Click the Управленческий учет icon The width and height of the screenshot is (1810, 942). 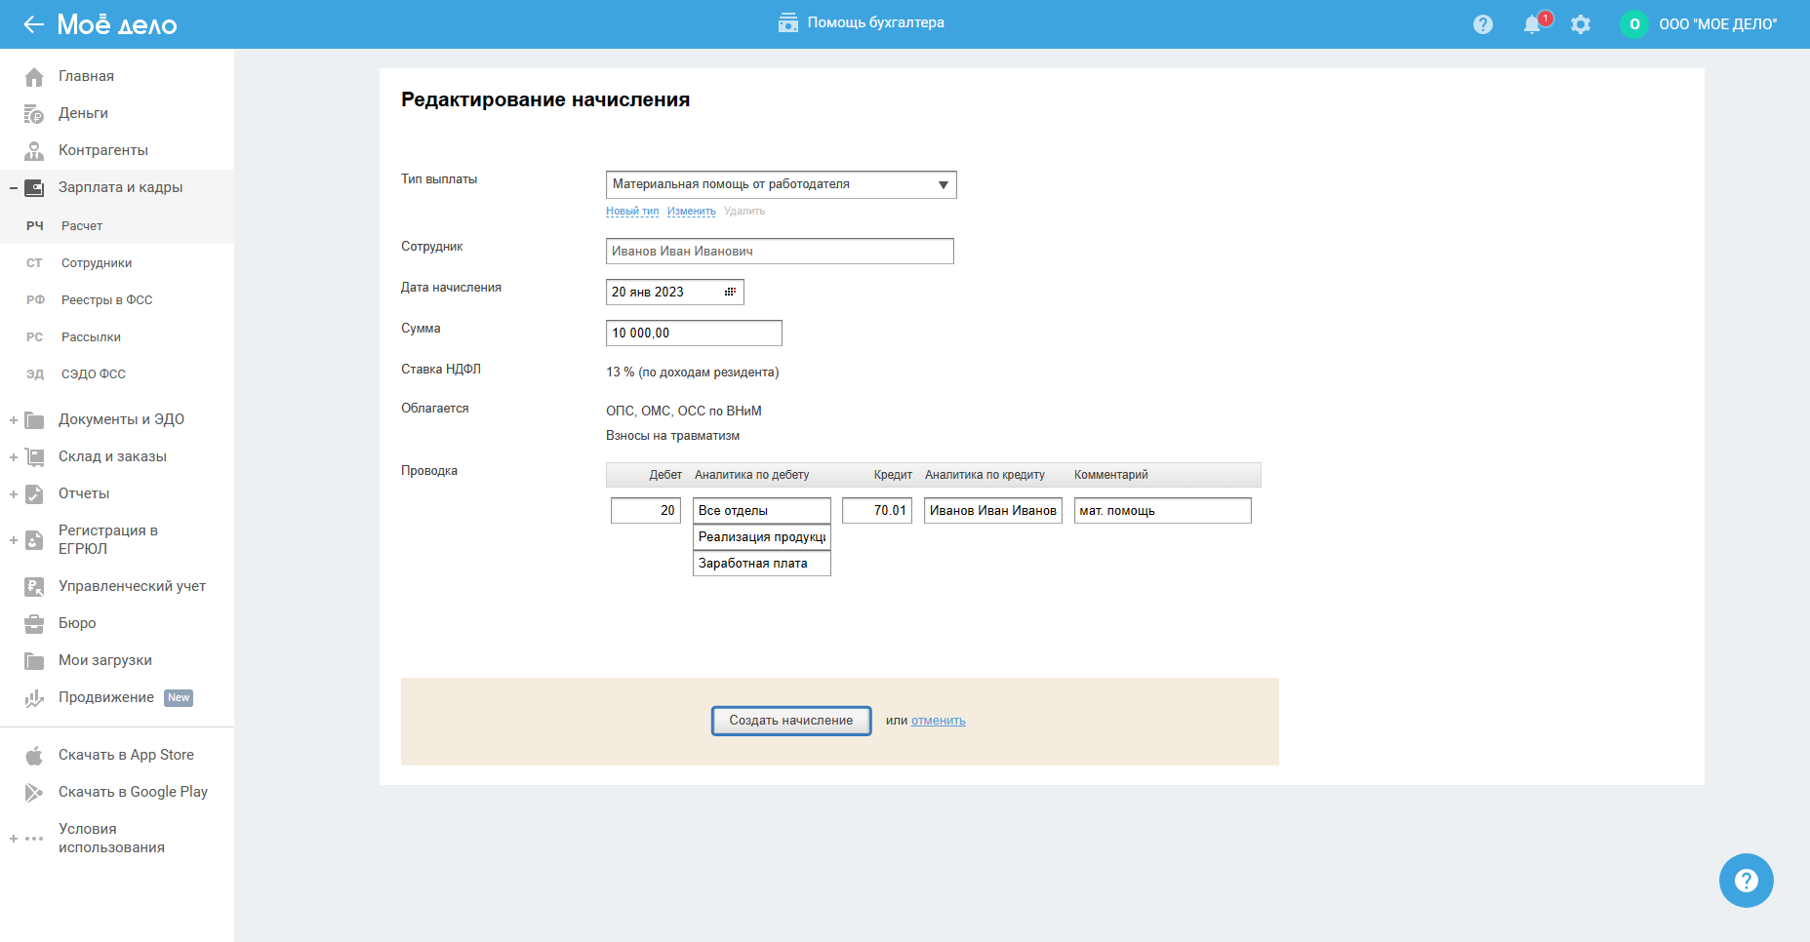[34, 586]
